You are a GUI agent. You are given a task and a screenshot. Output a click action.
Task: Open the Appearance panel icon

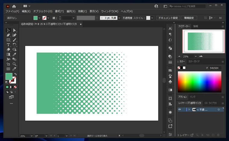click(x=170, y=112)
